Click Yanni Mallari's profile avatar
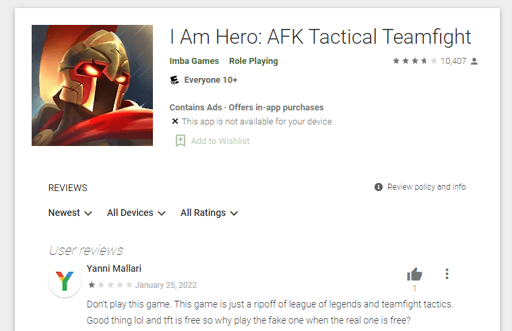Image resolution: width=512 pixels, height=331 pixels. 65,281
